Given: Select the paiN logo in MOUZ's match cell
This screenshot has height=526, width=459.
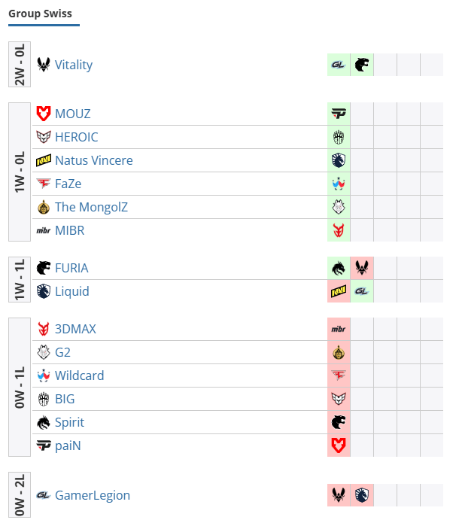Looking at the screenshot, I should pyautogui.click(x=339, y=114).
